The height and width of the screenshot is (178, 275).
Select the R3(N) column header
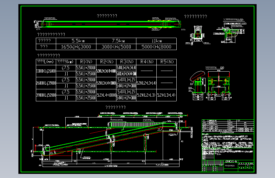click(x=126, y=62)
